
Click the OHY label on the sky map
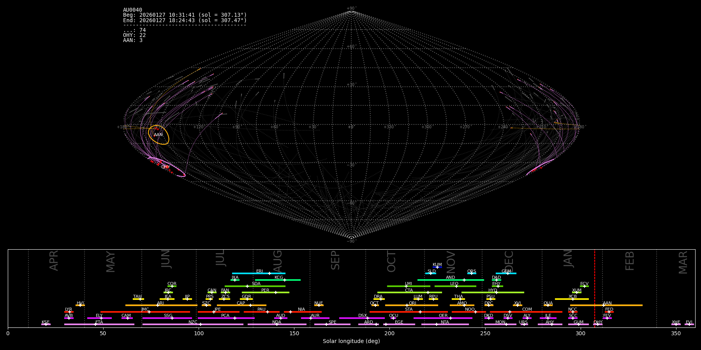pyautogui.click(x=166, y=167)
